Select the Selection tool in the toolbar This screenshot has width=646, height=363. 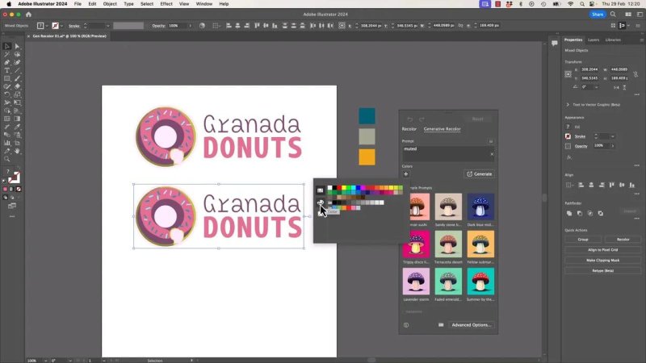7,46
